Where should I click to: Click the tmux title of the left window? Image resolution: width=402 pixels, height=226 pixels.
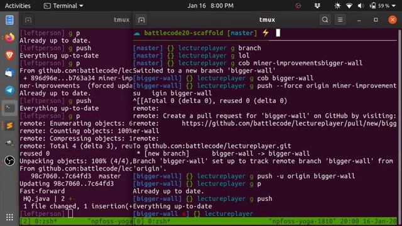[x=121, y=19]
